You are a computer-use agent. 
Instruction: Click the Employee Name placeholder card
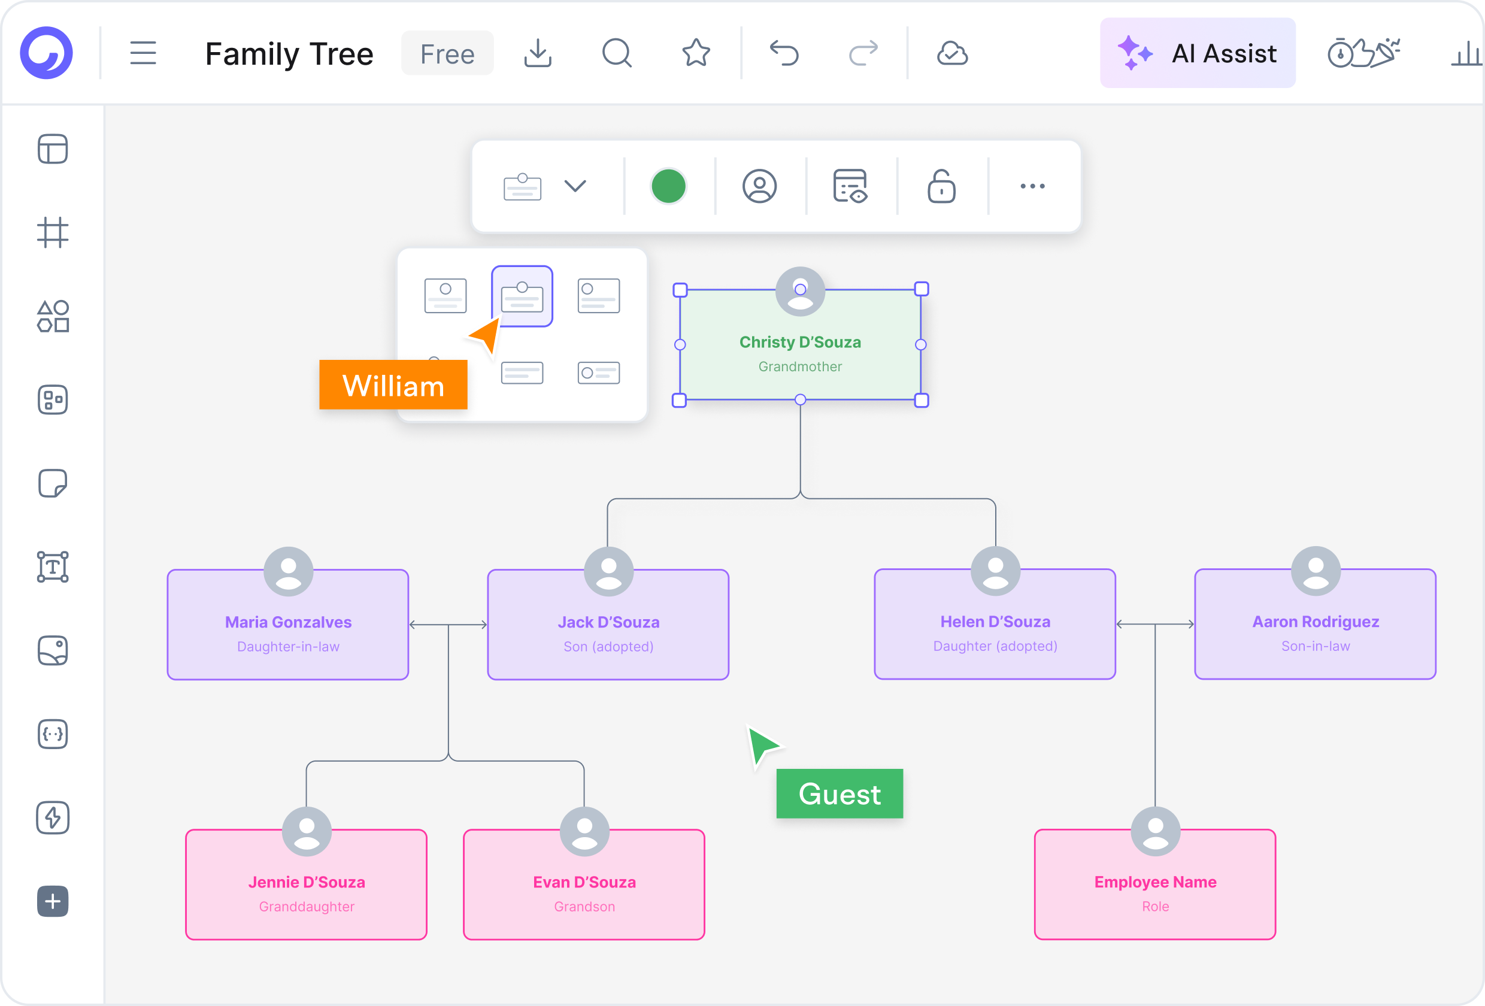point(1155,884)
